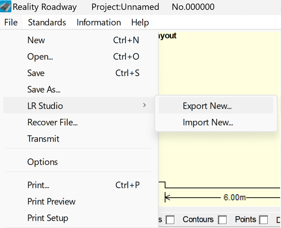Click Save in the File menu

point(36,73)
